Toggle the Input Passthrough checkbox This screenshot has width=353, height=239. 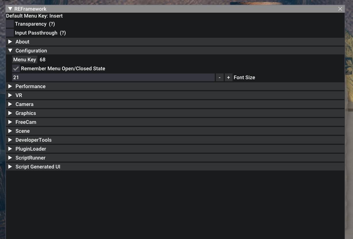[10, 33]
